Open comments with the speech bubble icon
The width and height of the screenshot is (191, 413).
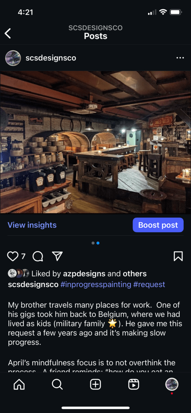pos(38,256)
